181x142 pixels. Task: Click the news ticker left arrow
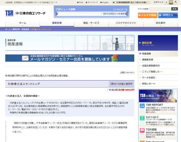[57, 14]
